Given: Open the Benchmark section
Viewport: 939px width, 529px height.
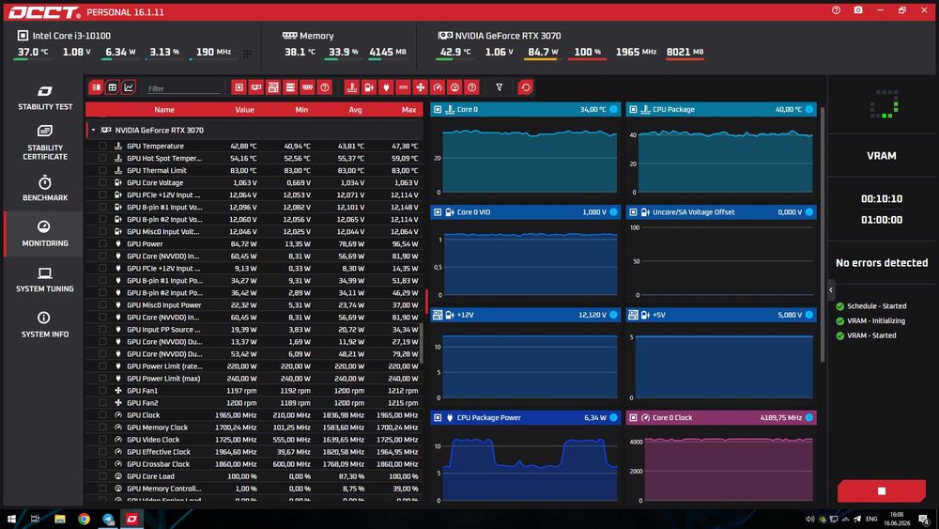Looking at the screenshot, I should pos(44,188).
